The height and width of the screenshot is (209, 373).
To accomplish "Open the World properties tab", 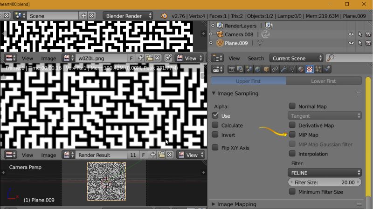I will 257,69.
